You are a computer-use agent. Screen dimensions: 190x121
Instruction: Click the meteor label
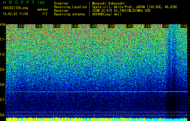coord(43,9)
